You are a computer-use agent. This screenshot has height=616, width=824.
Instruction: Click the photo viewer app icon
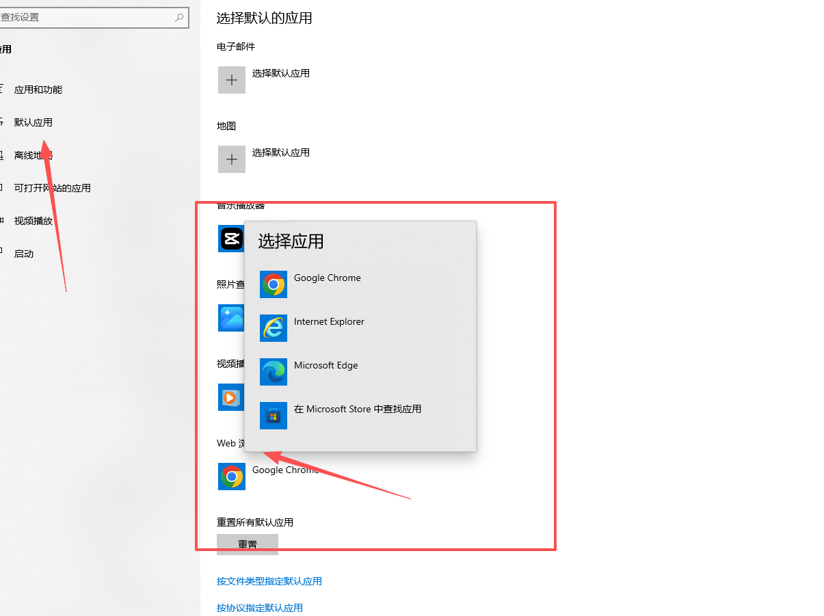tap(231, 318)
